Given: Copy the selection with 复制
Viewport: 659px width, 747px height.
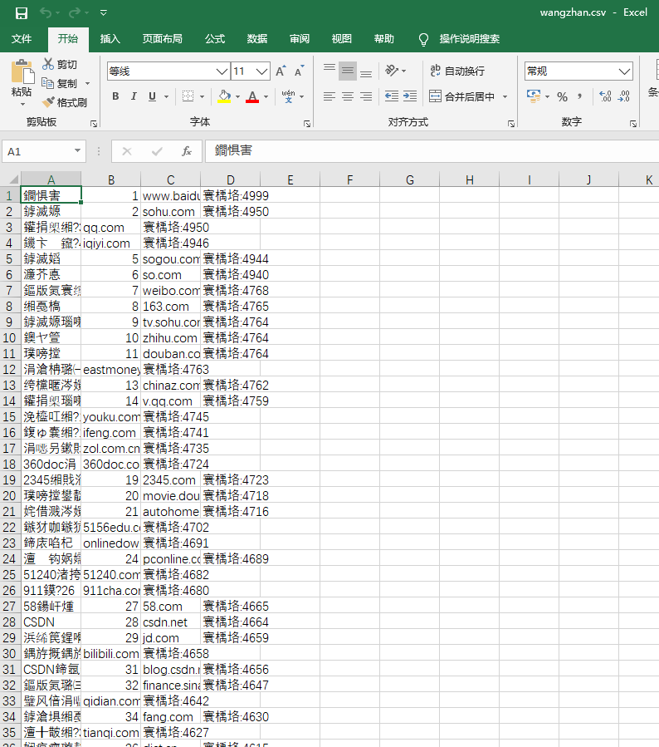Looking at the screenshot, I should click(x=60, y=83).
